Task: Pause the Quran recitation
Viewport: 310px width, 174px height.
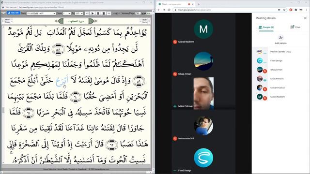Action: point(98,13)
